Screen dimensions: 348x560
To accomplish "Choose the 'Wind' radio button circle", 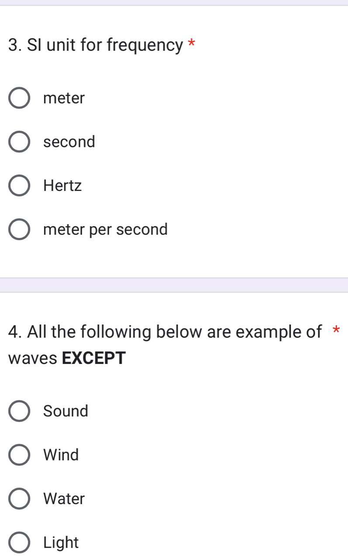I will [x=19, y=455].
